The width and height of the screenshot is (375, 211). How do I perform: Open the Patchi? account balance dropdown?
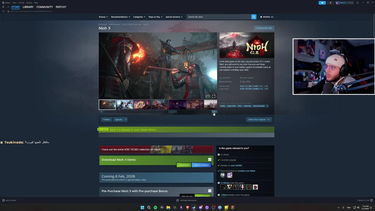click(346, 3)
